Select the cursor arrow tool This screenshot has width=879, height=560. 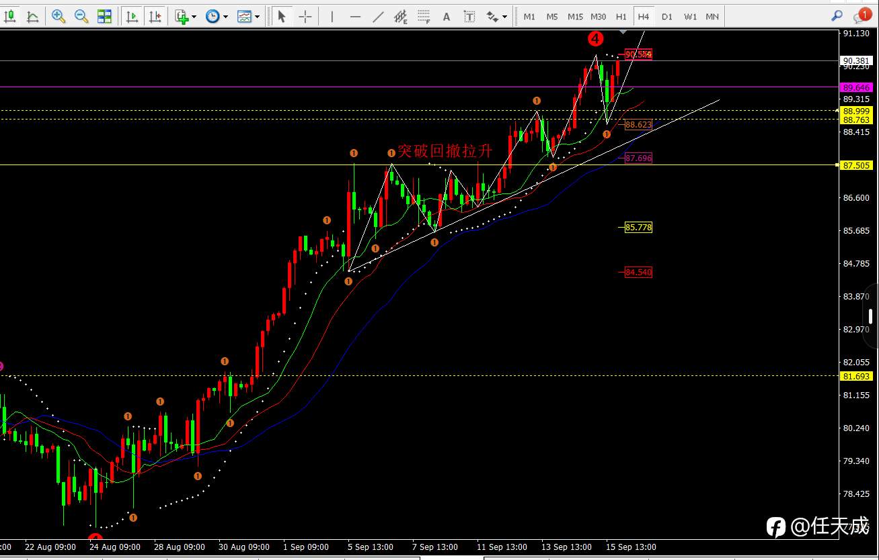pos(282,17)
